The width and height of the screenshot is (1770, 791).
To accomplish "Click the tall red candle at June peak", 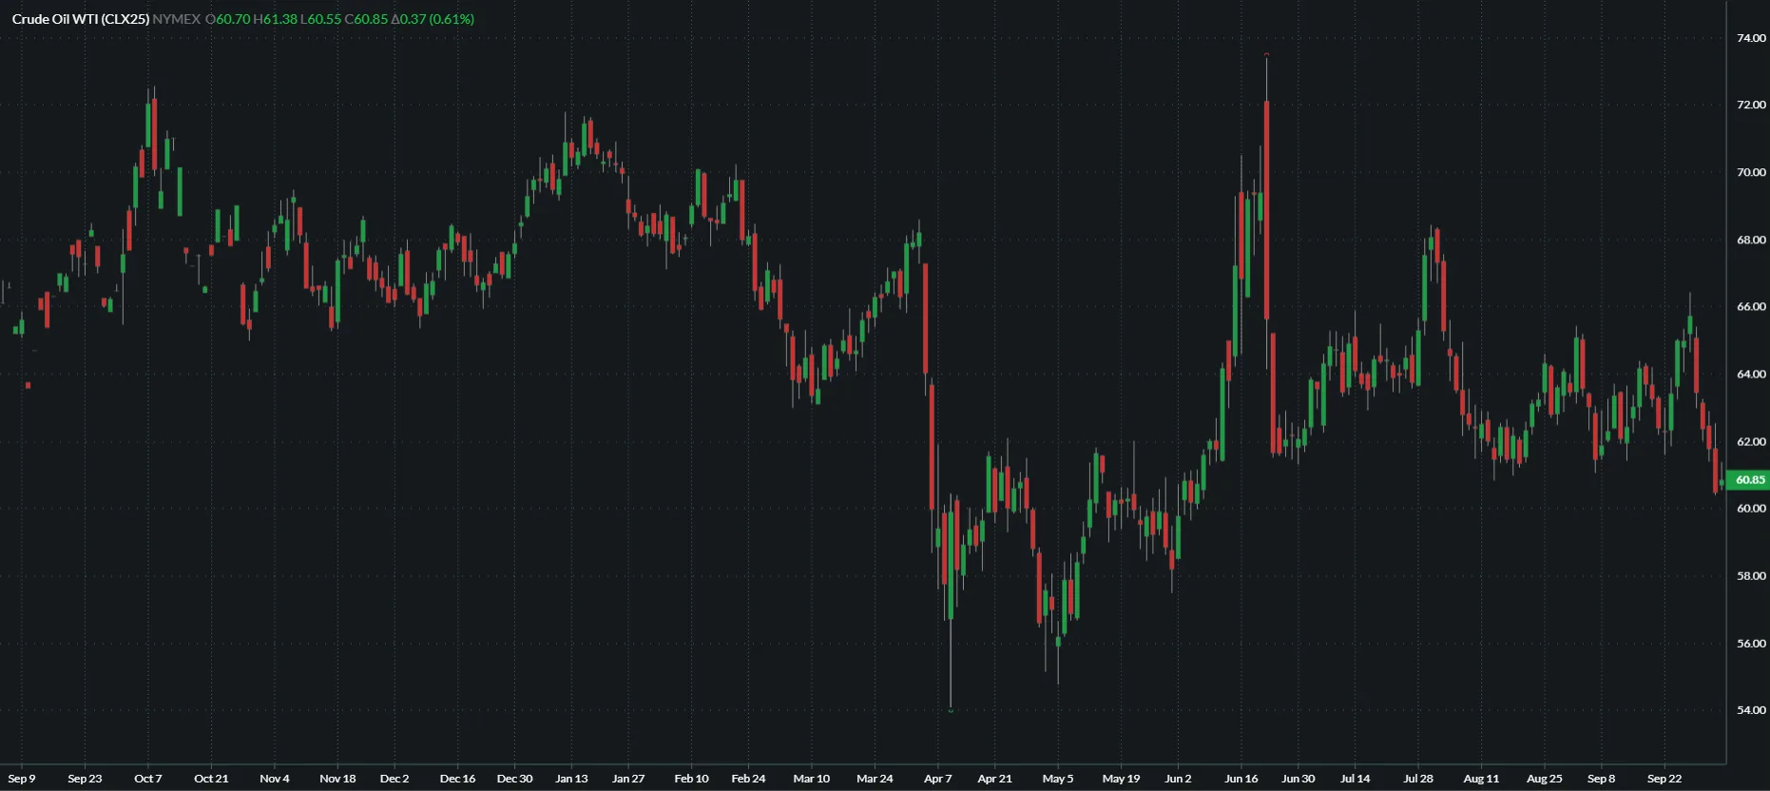I will (1267, 209).
